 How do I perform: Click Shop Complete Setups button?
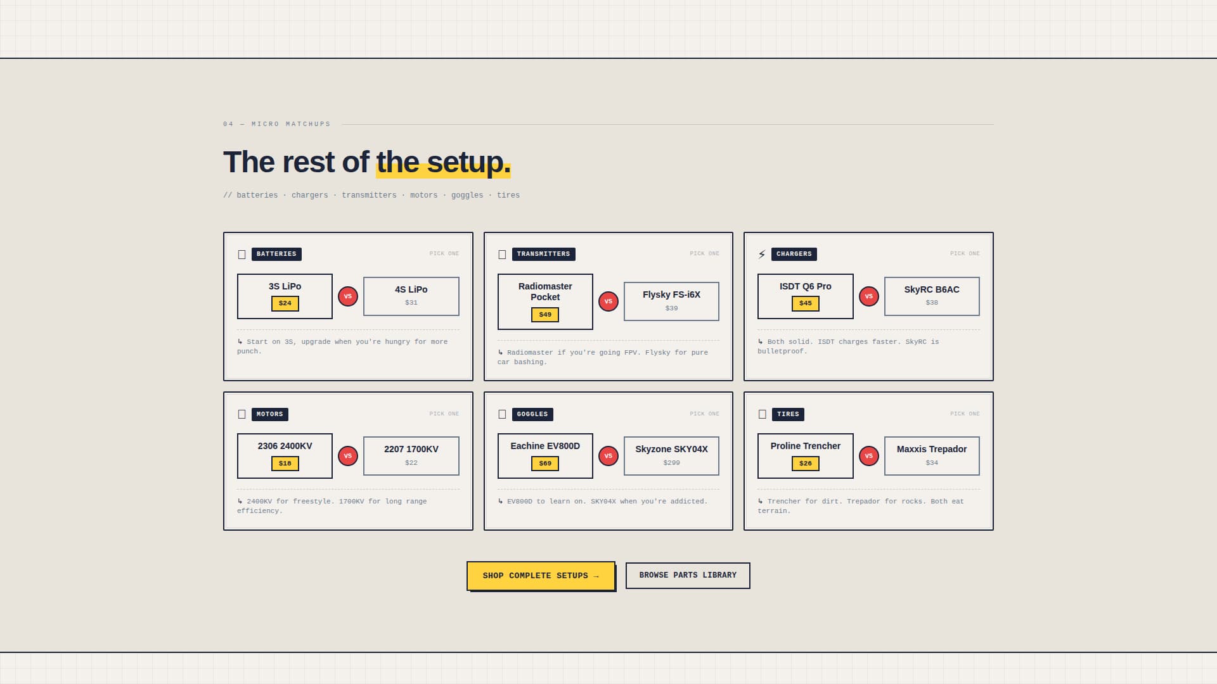coord(541,576)
